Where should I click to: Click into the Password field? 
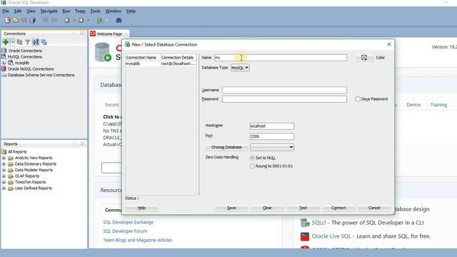[284, 99]
